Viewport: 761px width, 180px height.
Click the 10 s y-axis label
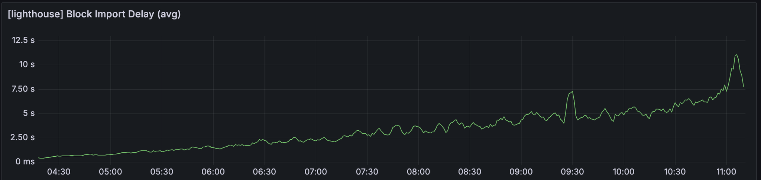pyautogui.click(x=27, y=64)
